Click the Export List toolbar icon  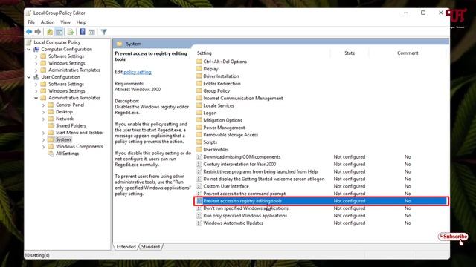click(71, 32)
